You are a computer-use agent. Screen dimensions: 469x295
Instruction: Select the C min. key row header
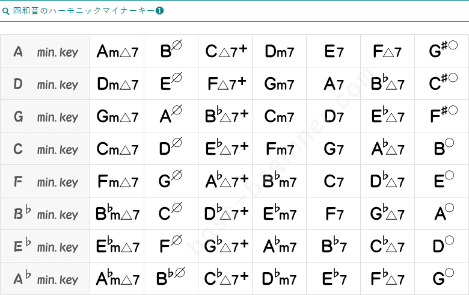[x=45, y=149]
